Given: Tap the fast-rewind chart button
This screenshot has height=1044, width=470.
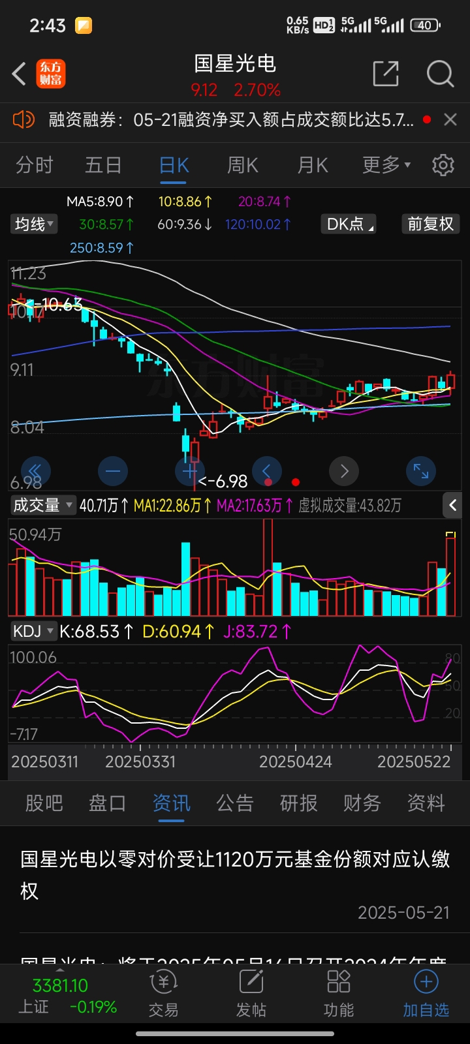Looking at the screenshot, I should coord(35,471).
